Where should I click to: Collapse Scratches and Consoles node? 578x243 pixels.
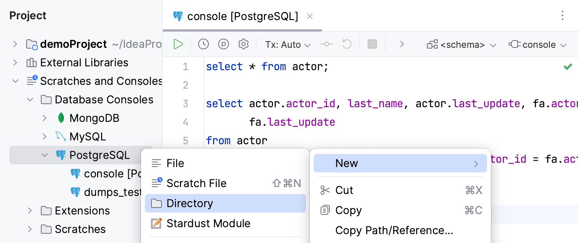point(15,81)
